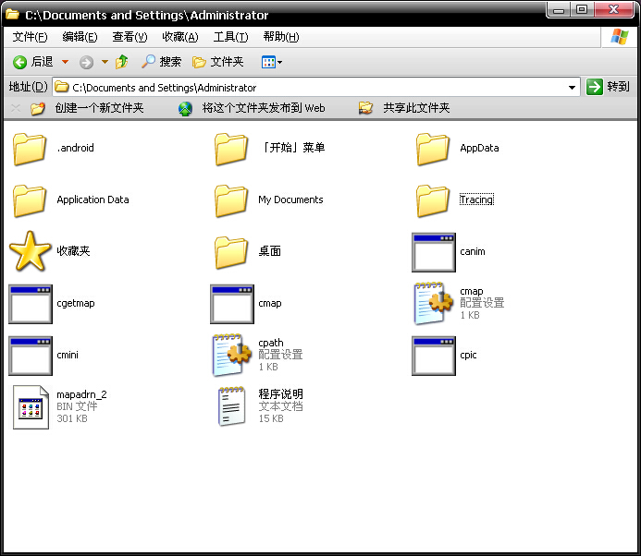The width and height of the screenshot is (641, 556).
Task: Select the 程序说明 text document icon
Action: [x=231, y=406]
